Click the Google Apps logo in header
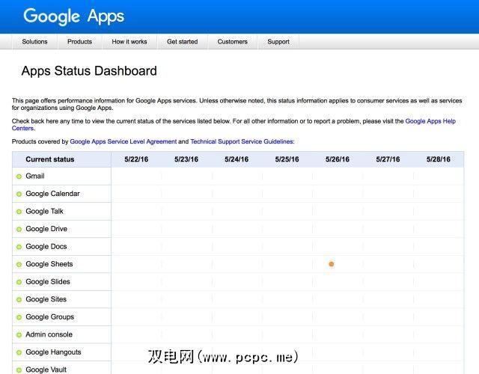 point(73,16)
